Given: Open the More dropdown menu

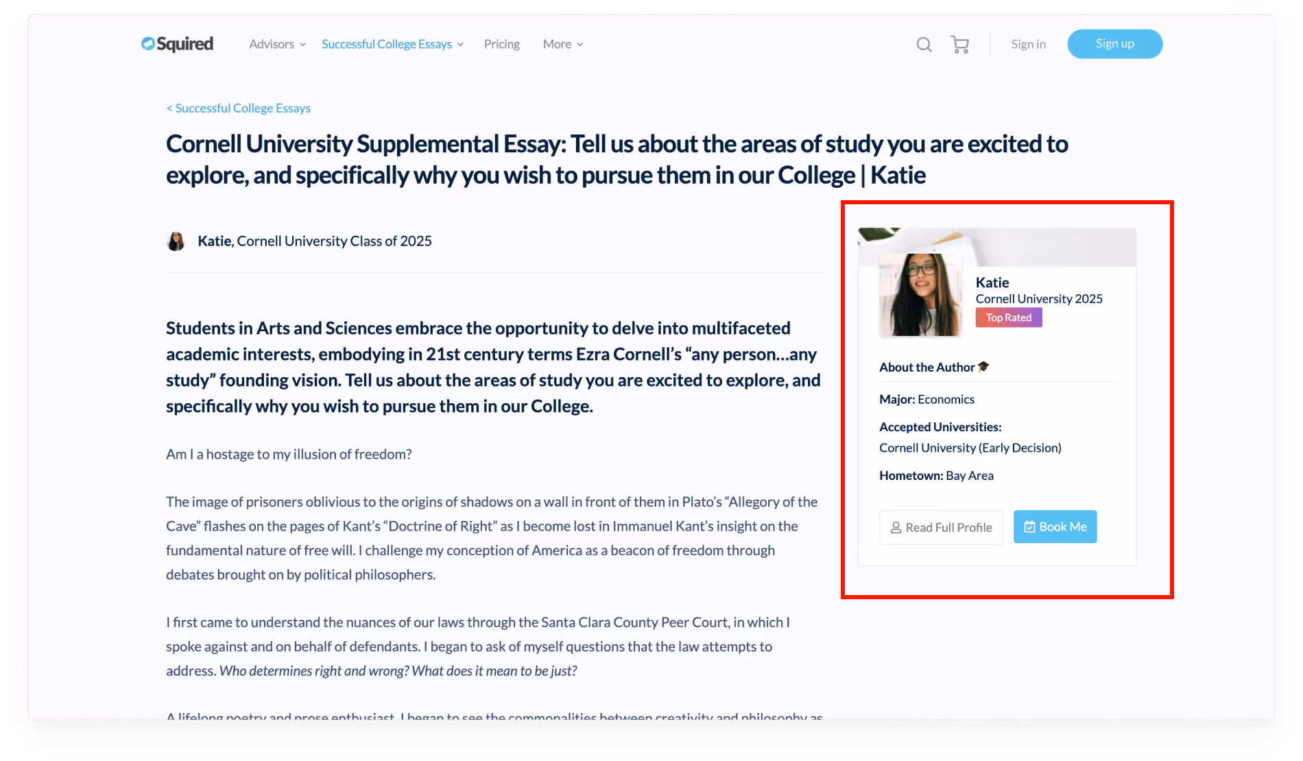Looking at the screenshot, I should tap(563, 44).
